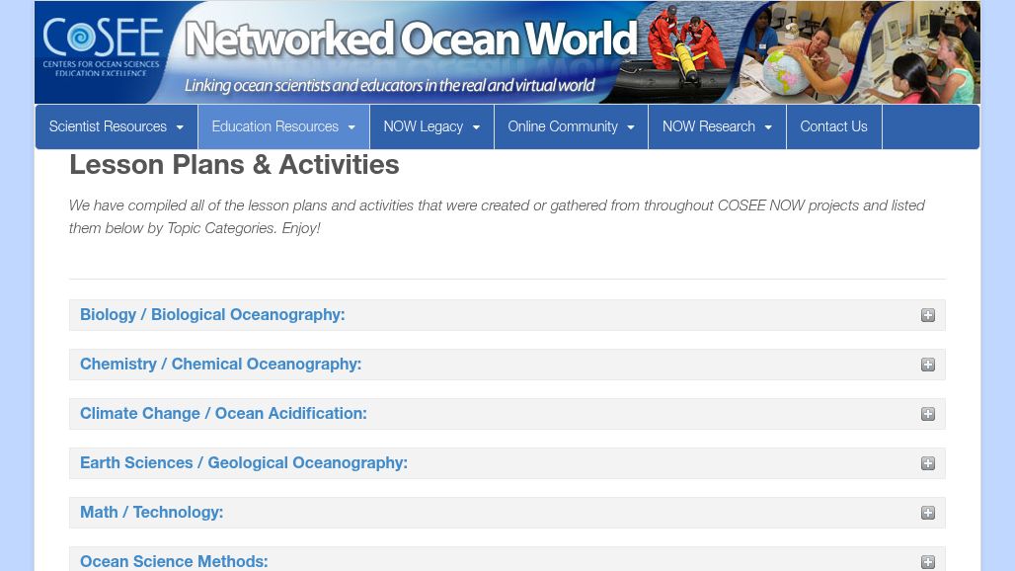Select Climate Change / Ocean Acidification heading
This screenshot has height=571, width=1015.
(x=223, y=414)
